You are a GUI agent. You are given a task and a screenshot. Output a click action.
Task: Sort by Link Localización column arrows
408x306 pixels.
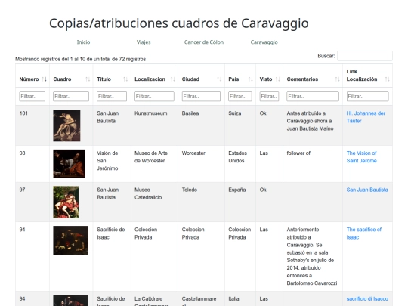click(x=387, y=79)
